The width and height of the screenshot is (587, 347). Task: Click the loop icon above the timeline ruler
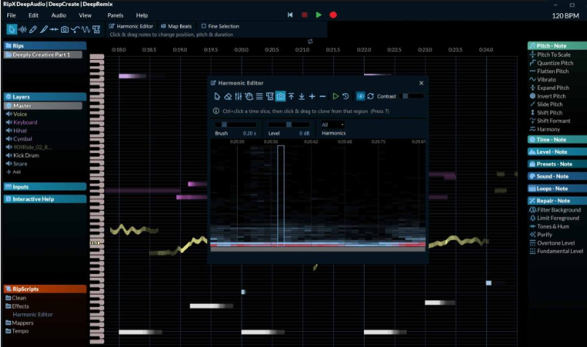click(x=310, y=41)
